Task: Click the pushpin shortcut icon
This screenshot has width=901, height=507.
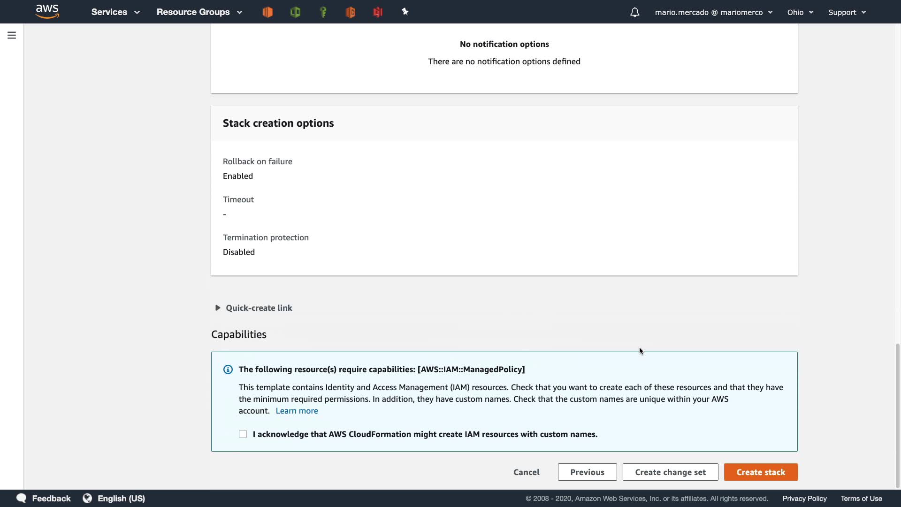Action: pyautogui.click(x=405, y=12)
